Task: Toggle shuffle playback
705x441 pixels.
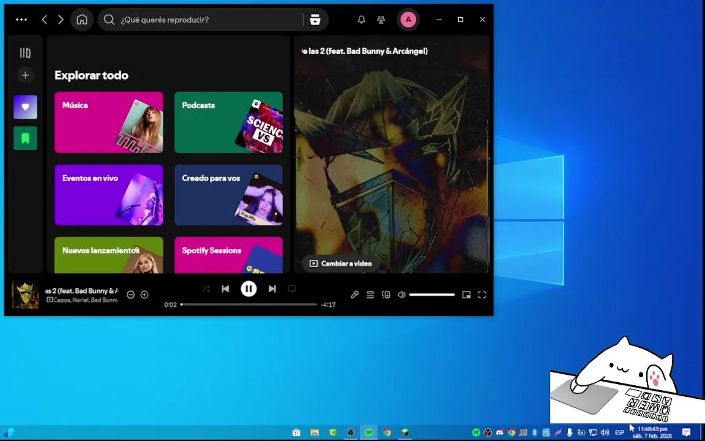Action: tap(206, 289)
